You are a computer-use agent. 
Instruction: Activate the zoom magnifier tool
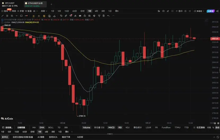click(71, 16)
